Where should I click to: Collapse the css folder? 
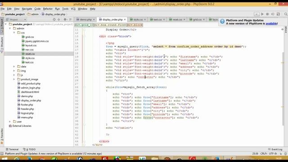[x=14, y=32]
